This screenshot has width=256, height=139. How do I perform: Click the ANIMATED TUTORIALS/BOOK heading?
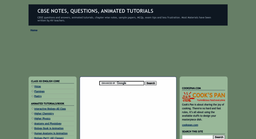47,104
